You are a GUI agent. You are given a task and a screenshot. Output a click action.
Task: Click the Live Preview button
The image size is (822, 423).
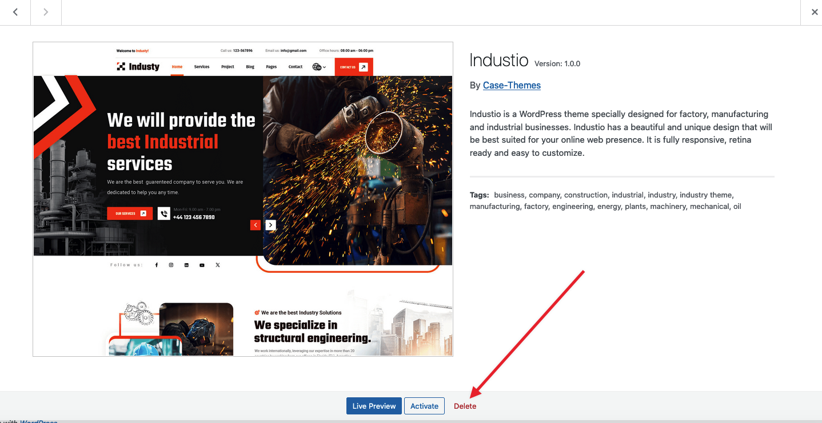(374, 406)
